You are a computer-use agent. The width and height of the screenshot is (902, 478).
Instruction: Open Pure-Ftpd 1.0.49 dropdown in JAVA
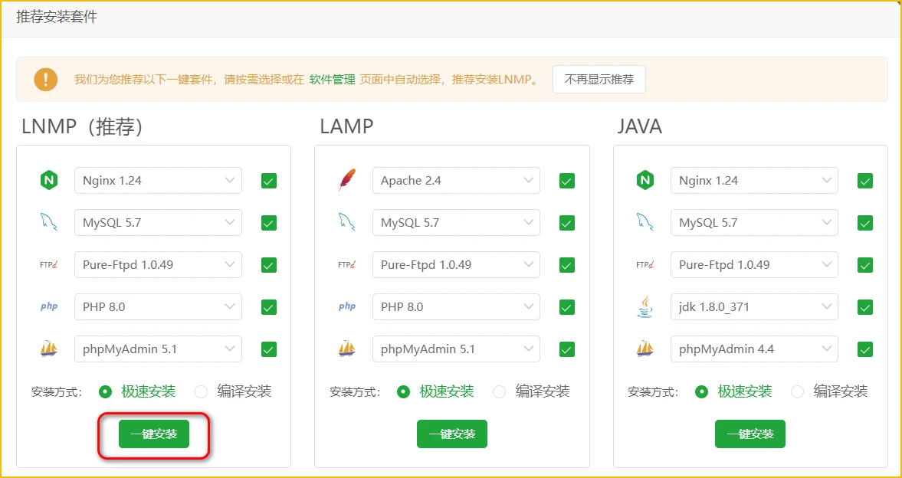754,264
